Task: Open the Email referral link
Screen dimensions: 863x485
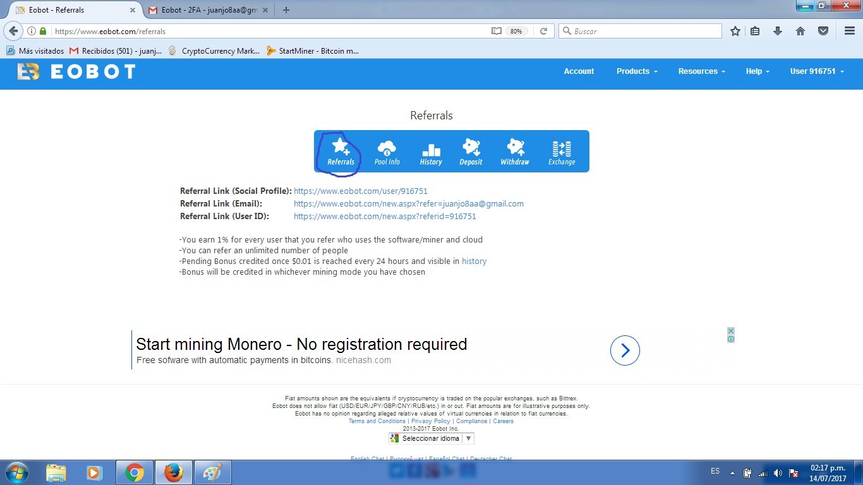Action: [x=409, y=203]
